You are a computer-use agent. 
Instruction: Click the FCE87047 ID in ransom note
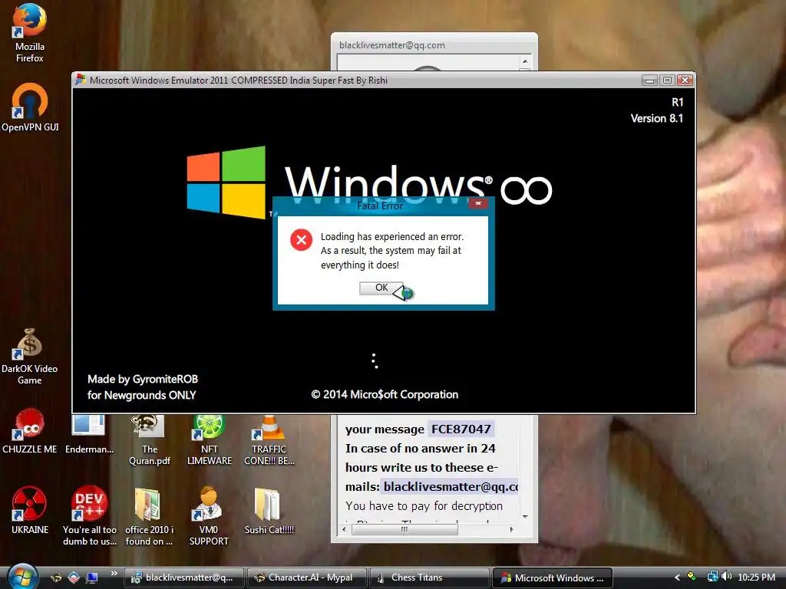point(461,429)
